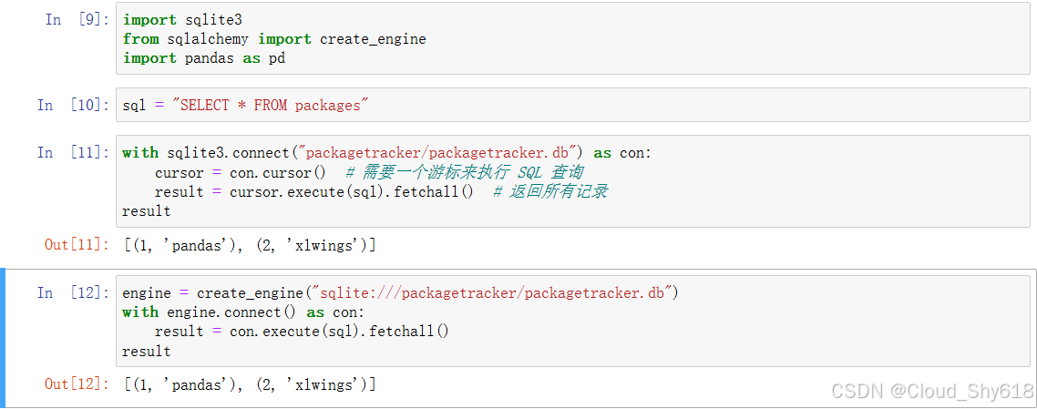Click the Out[12] result output text
Image resolution: width=1037 pixels, height=409 pixels.
pos(250,384)
